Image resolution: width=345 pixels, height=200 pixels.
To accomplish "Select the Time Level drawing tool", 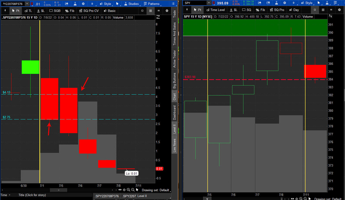I will 216,10.
